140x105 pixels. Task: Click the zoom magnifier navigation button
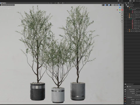(x=122, y=14)
